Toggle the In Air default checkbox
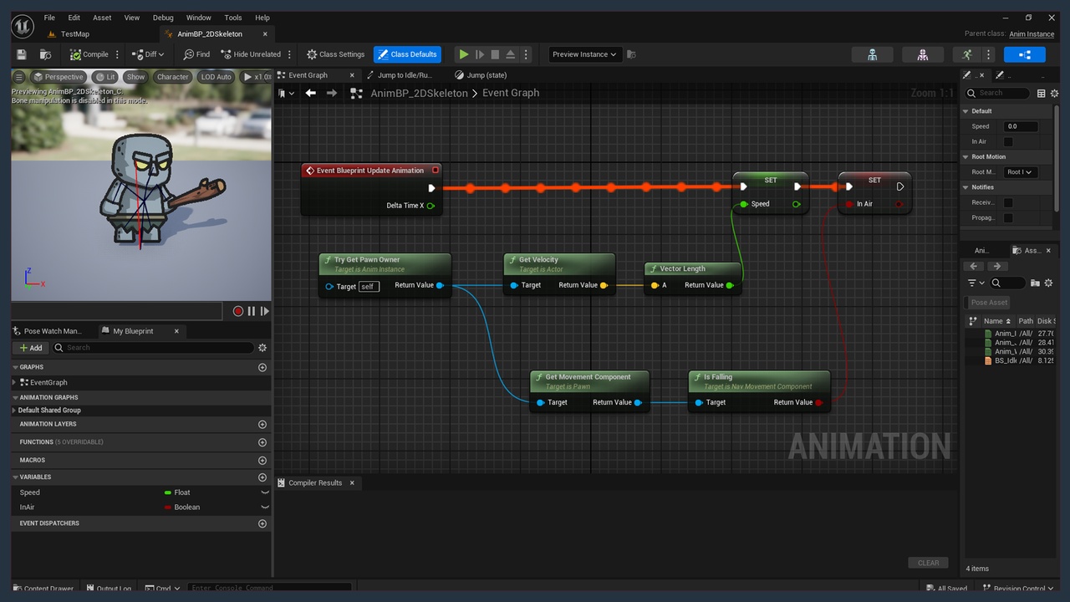 click(x=1008, y=142)
